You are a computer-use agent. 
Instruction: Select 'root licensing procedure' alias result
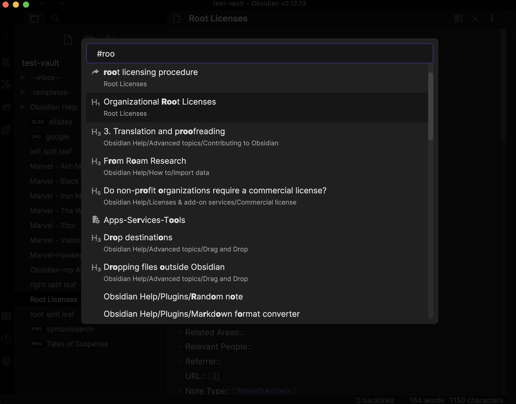click(151, 72)
